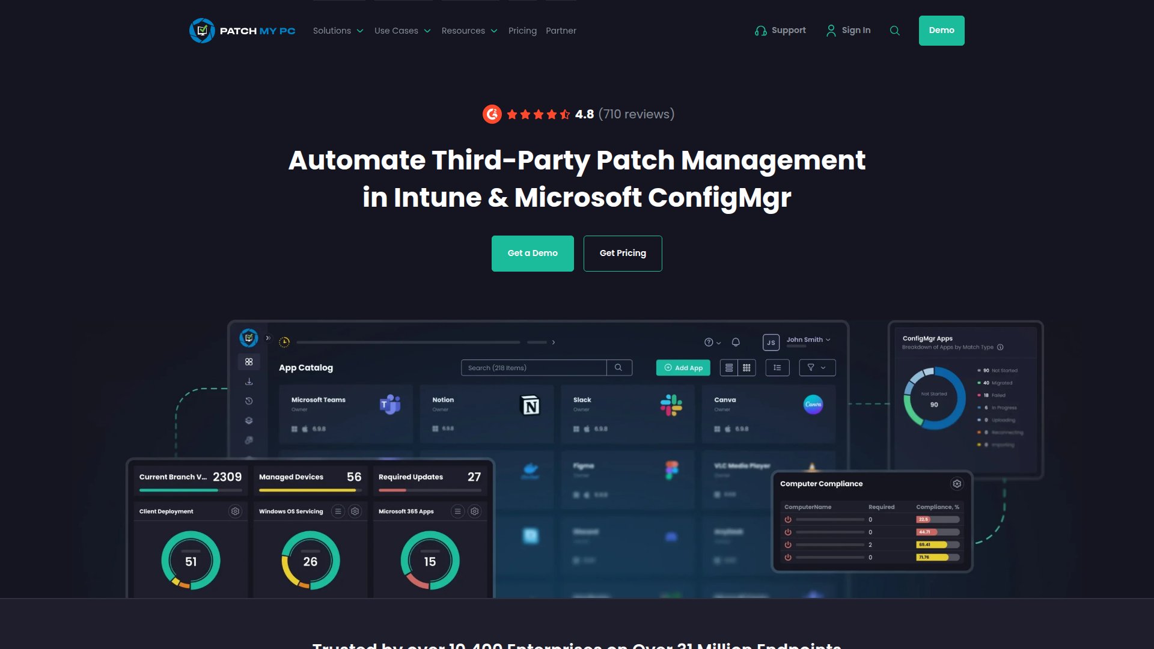Viewport: 1154px width, 649px height.
Task: Click the five-star rating icons
Action: click(538, 114)
